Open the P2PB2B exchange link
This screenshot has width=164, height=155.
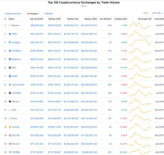click(16, 152)
